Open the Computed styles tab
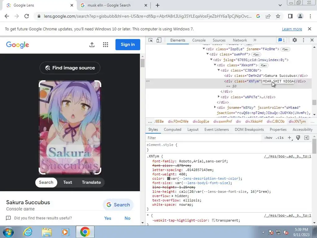Viewport: 317px width, 238px height. pyautogui.click(x=172, y=130)
